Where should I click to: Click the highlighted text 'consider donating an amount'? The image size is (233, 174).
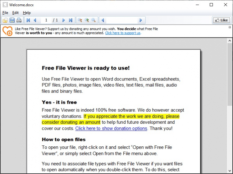click(x=71, y=122)
